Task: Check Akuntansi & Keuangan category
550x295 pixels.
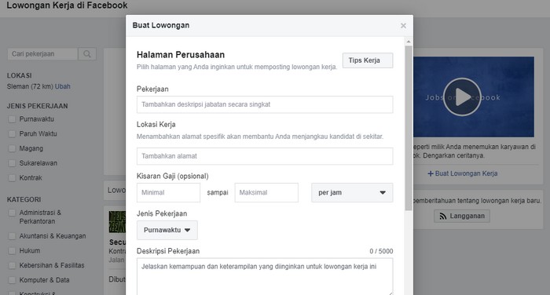Action: [x=12, y=236]
